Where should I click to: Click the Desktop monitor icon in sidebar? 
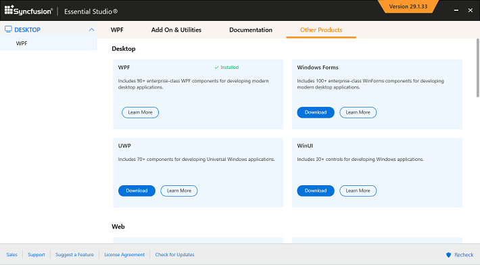[8, 29]
